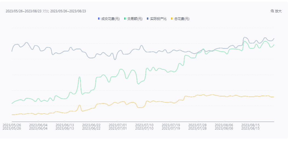288x141 pixels.
Task: Click the gray-blue 实际投产比 legend marker
Action: 148,19
